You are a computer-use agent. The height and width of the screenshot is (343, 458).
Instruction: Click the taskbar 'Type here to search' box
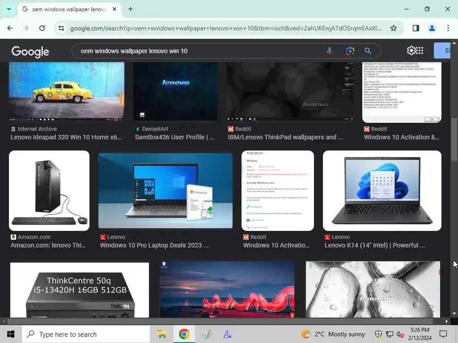pyautogui.click(x=86, y=334)
